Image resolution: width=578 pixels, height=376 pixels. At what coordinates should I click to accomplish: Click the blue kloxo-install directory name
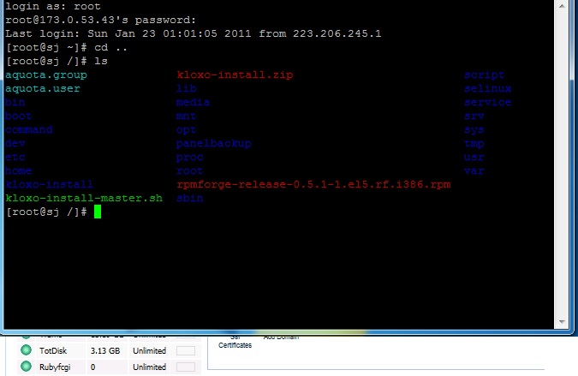pyautogui.click(x=50, y=184)
